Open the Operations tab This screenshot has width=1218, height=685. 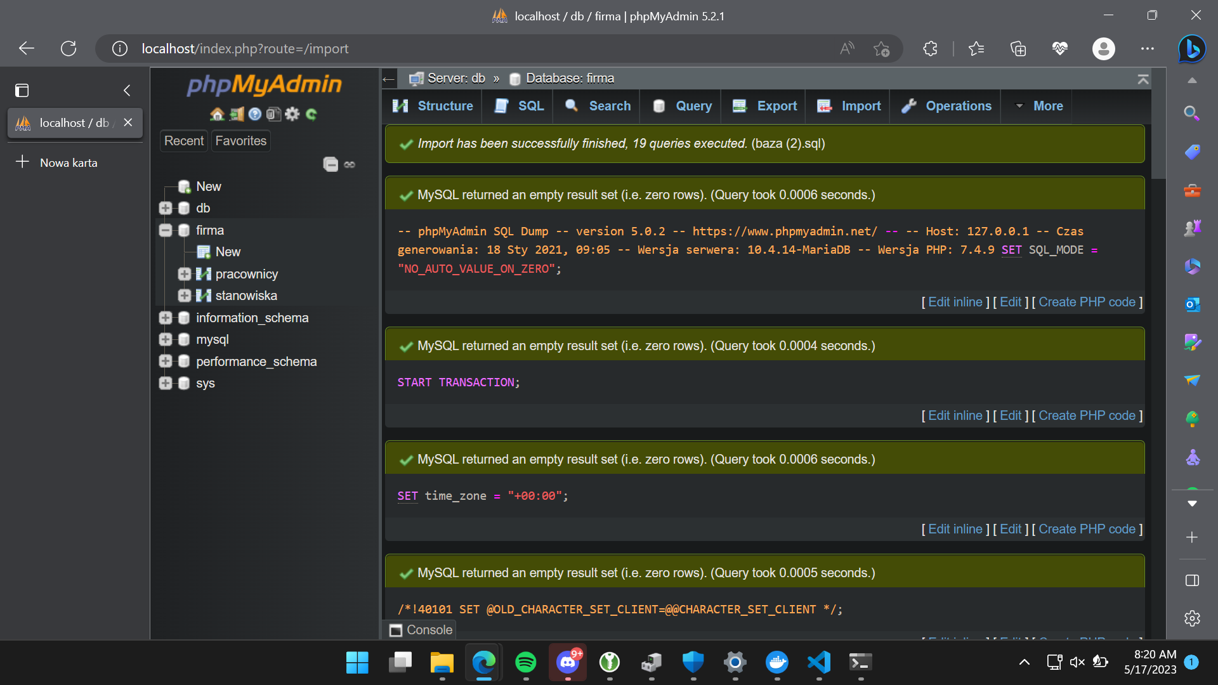point(946,106)
